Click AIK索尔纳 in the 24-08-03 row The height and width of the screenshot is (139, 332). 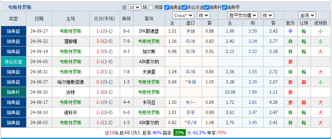click(x=149, y=123)
